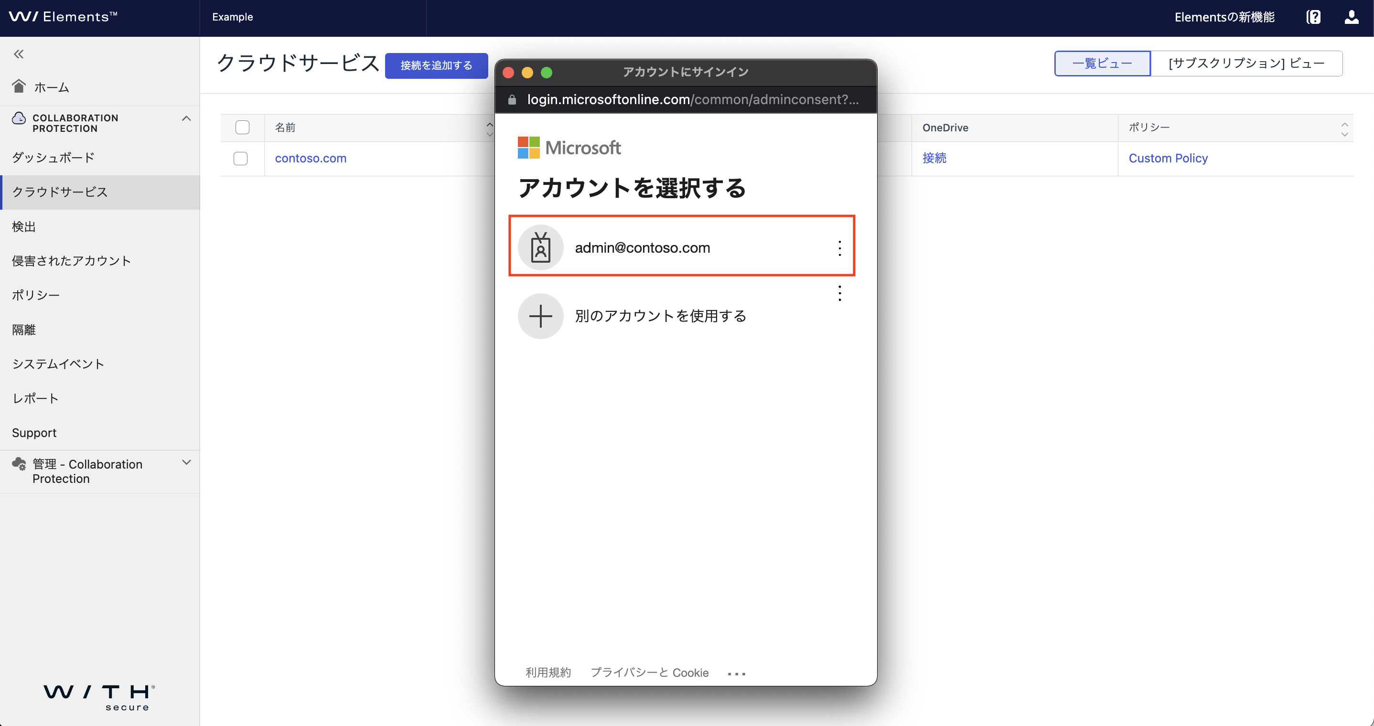Click the Collaboration Protection cloud icon
The image size is (1374, 726).
(x=19, y=118)
